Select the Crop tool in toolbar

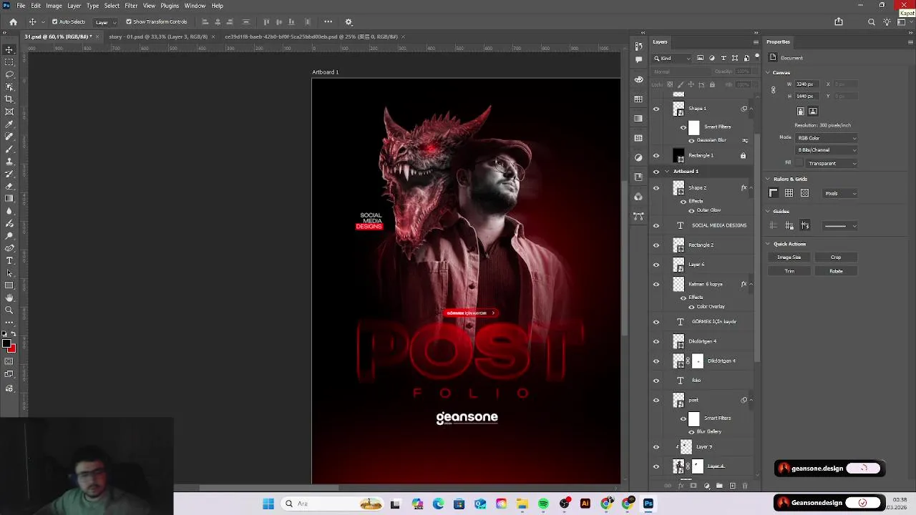click(x=9, y=99)
